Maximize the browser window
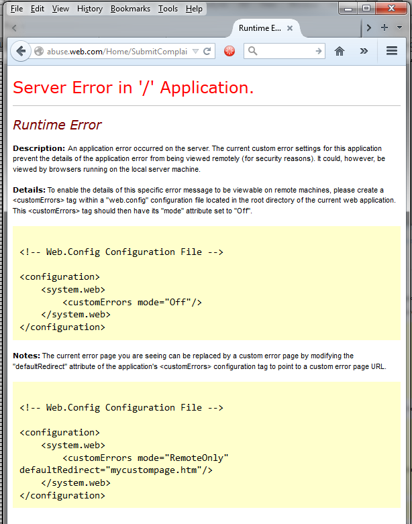Image resolution: width=412 pixels, height=524 pixels. coord(366,8)
